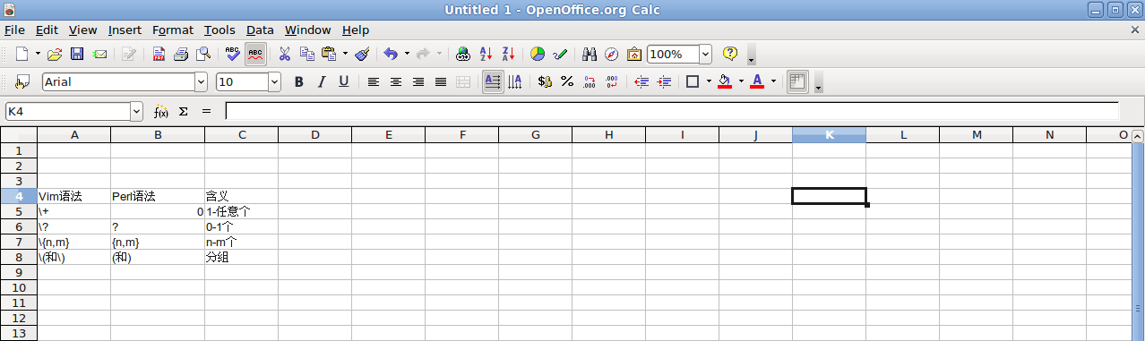The height and width of the screenshot is (341, 1145).
Task: Toggle AutoSpellcheck
Action: pos(255,54)
